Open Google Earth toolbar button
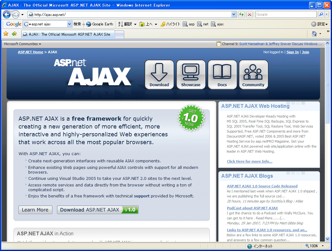The image size is (332, 251). [x=100, y=24]
